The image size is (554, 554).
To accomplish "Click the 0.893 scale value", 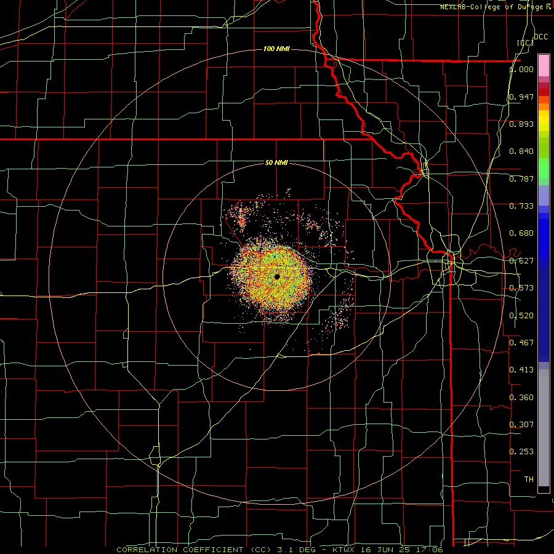I will point(521,124).
